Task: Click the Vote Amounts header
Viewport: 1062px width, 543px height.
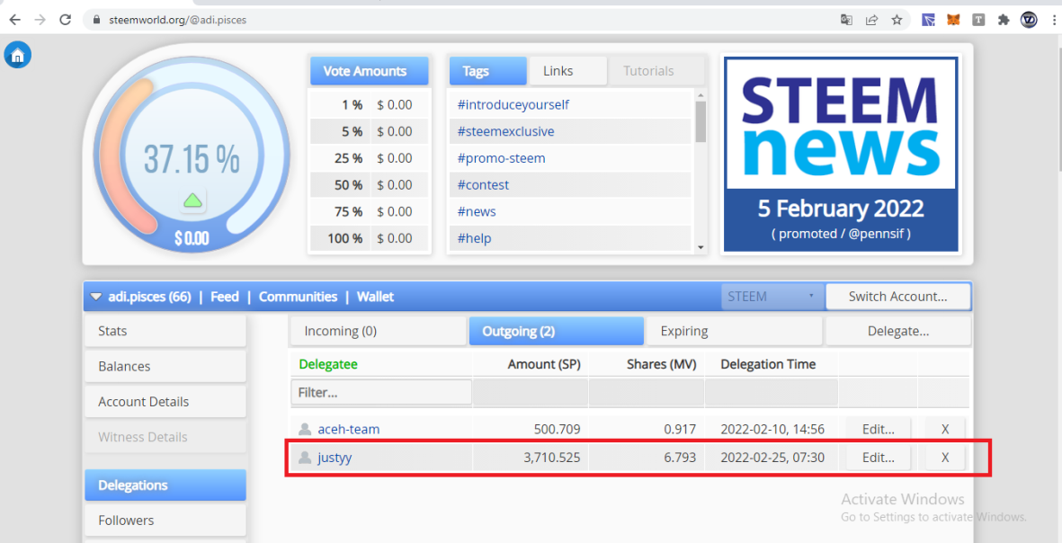Action: 369,71
